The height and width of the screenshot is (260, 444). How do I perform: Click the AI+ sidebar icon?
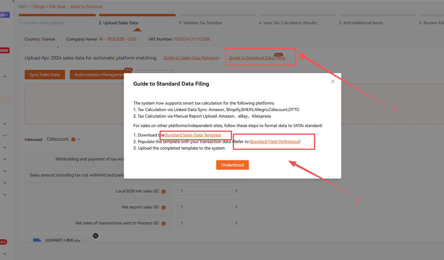5,15
